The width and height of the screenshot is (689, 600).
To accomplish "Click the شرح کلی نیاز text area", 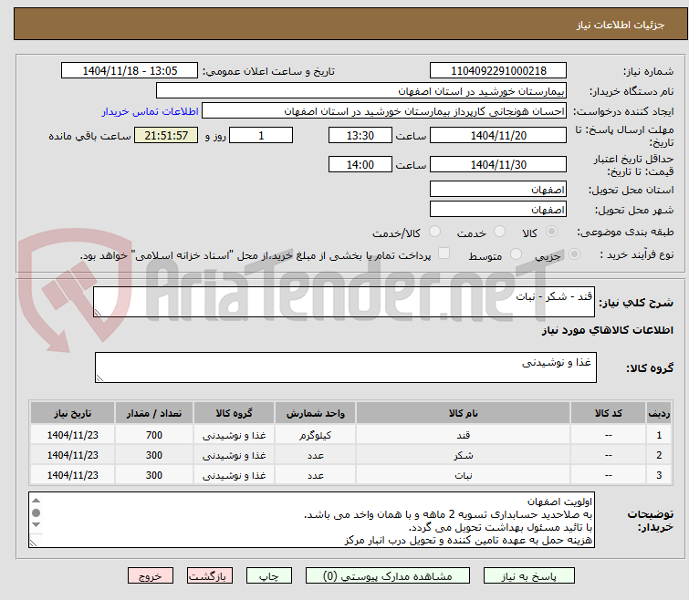I will (x=344, y=302).
